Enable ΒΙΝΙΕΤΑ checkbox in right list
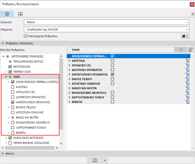This screenshot has width=195, height=164. (112, 102)
